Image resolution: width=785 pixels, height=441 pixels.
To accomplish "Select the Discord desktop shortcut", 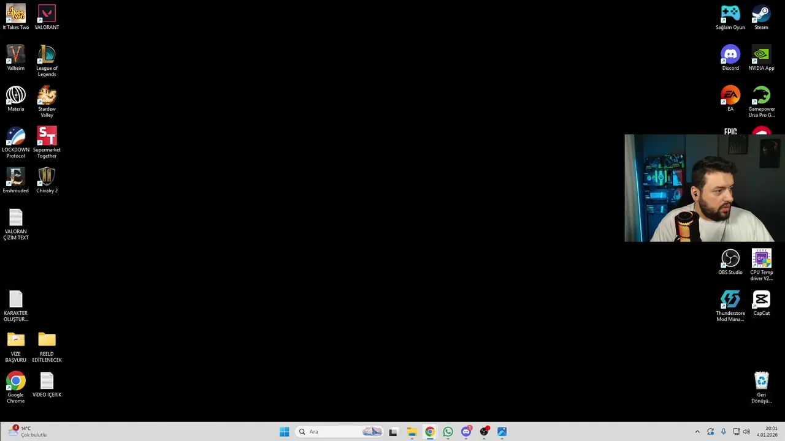I will coord(730,58).
